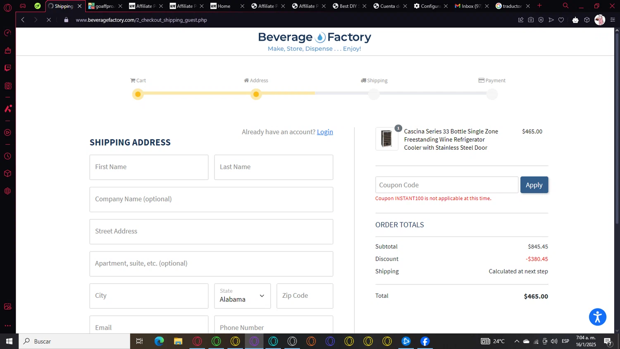This screenshot has width=620, height=349.
Task: Open ad blocker shield in address bar
Action: click(541, 20)
